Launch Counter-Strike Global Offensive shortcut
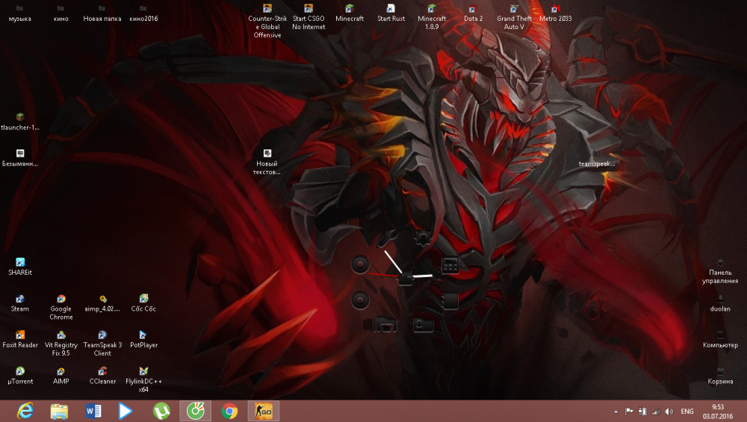The height and width of the screenshot is (422, 747). 267,9
